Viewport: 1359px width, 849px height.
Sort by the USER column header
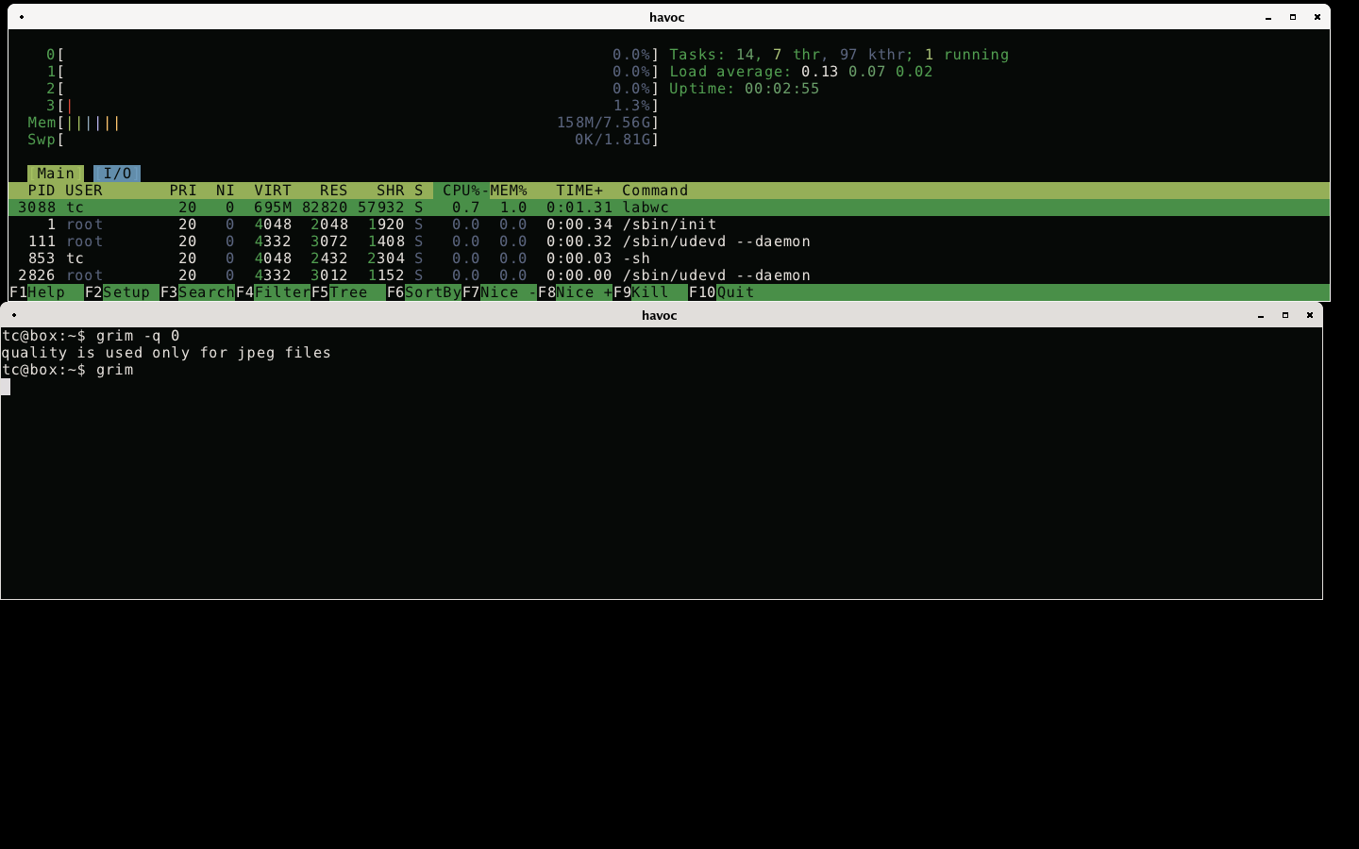point(84,191)
